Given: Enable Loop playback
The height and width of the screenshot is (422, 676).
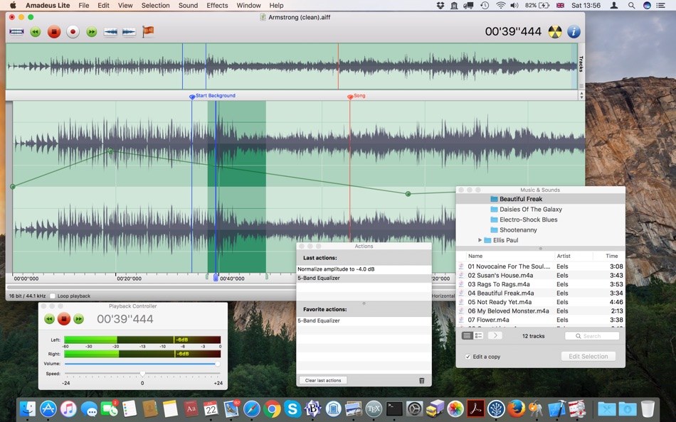Looking at the screenshot, I should 52,295.
